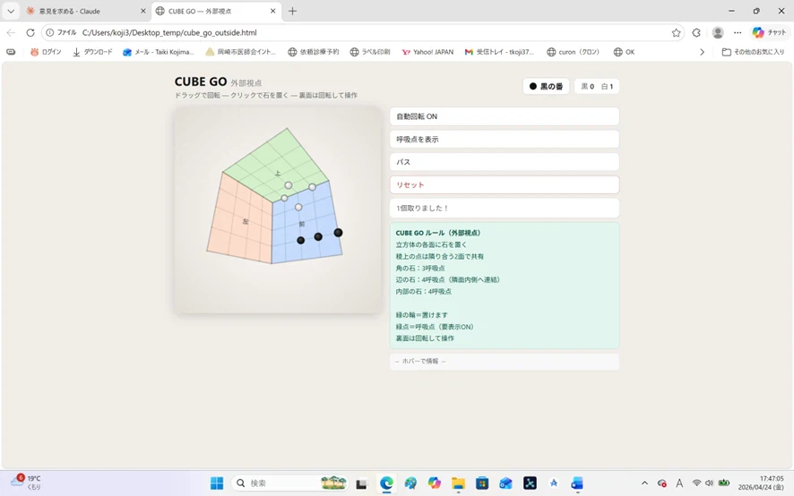Click the leftmost bookmarks bar icon
The height and width of the screenshot is (496, 794).
11,52
